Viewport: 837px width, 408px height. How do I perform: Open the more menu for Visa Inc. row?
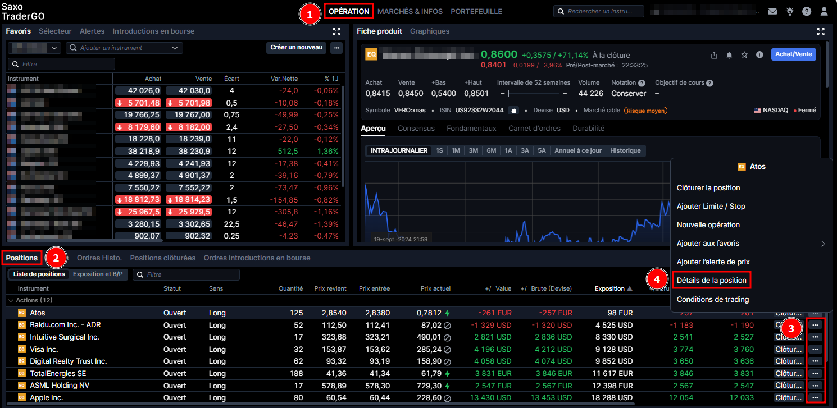coord(815,349)
